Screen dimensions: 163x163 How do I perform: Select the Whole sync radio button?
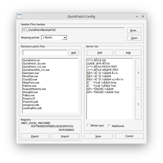[x=88, y=125]
